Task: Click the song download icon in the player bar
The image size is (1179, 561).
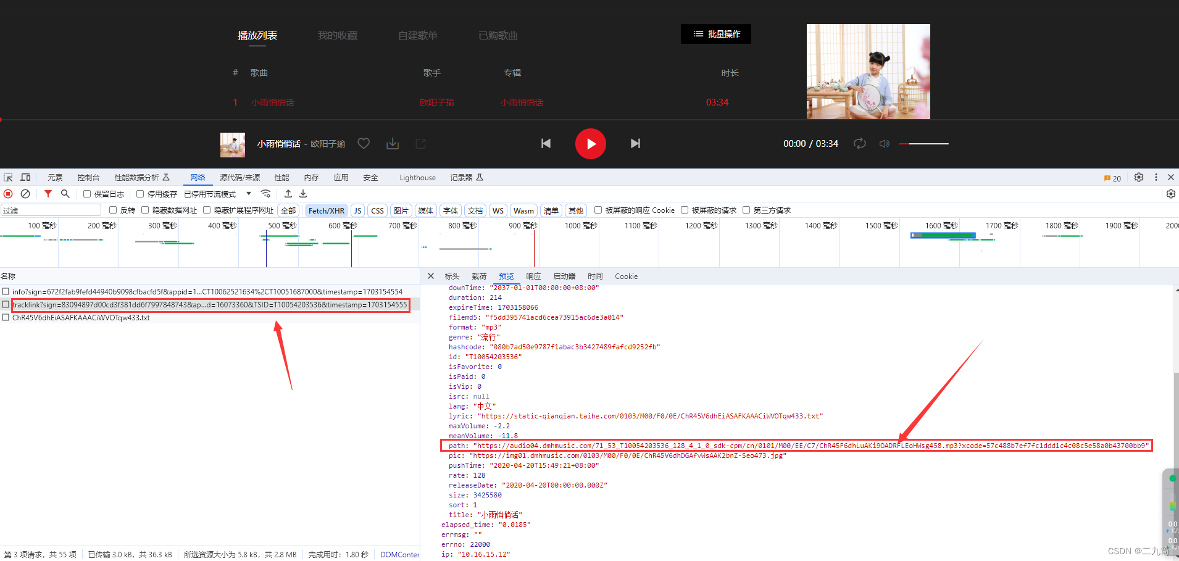Action: [393, 144]
